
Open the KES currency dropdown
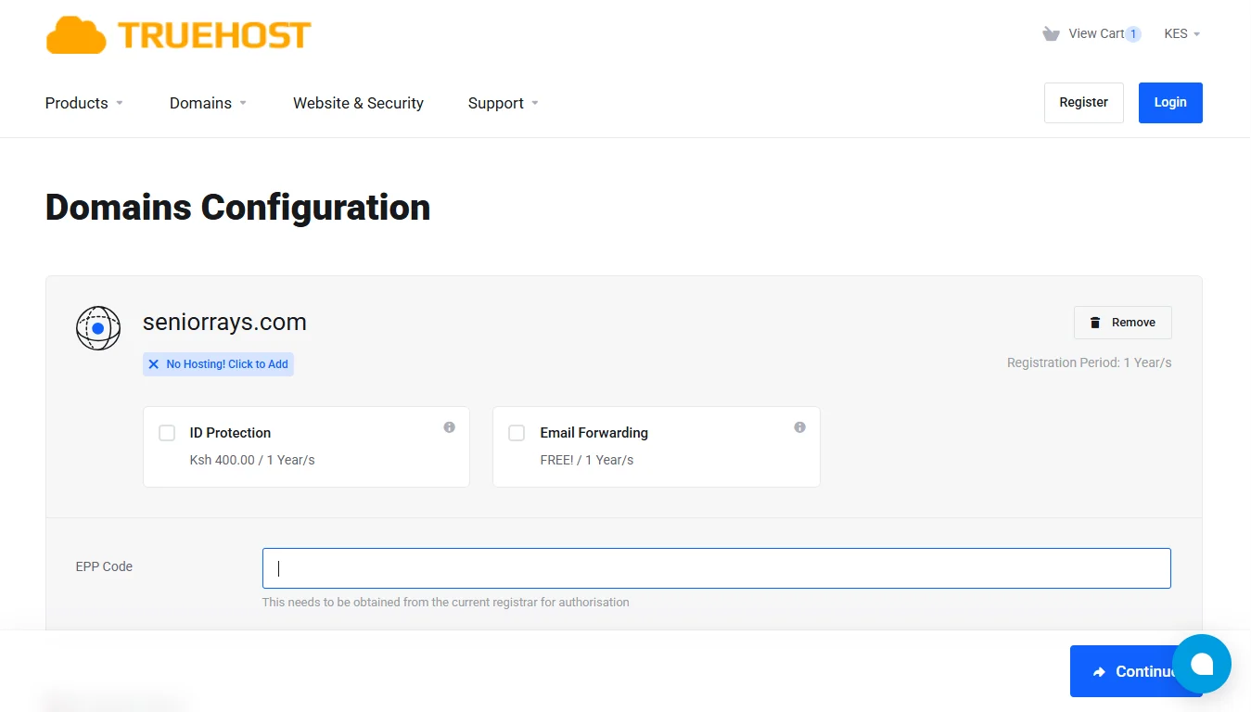[1182, 33]
